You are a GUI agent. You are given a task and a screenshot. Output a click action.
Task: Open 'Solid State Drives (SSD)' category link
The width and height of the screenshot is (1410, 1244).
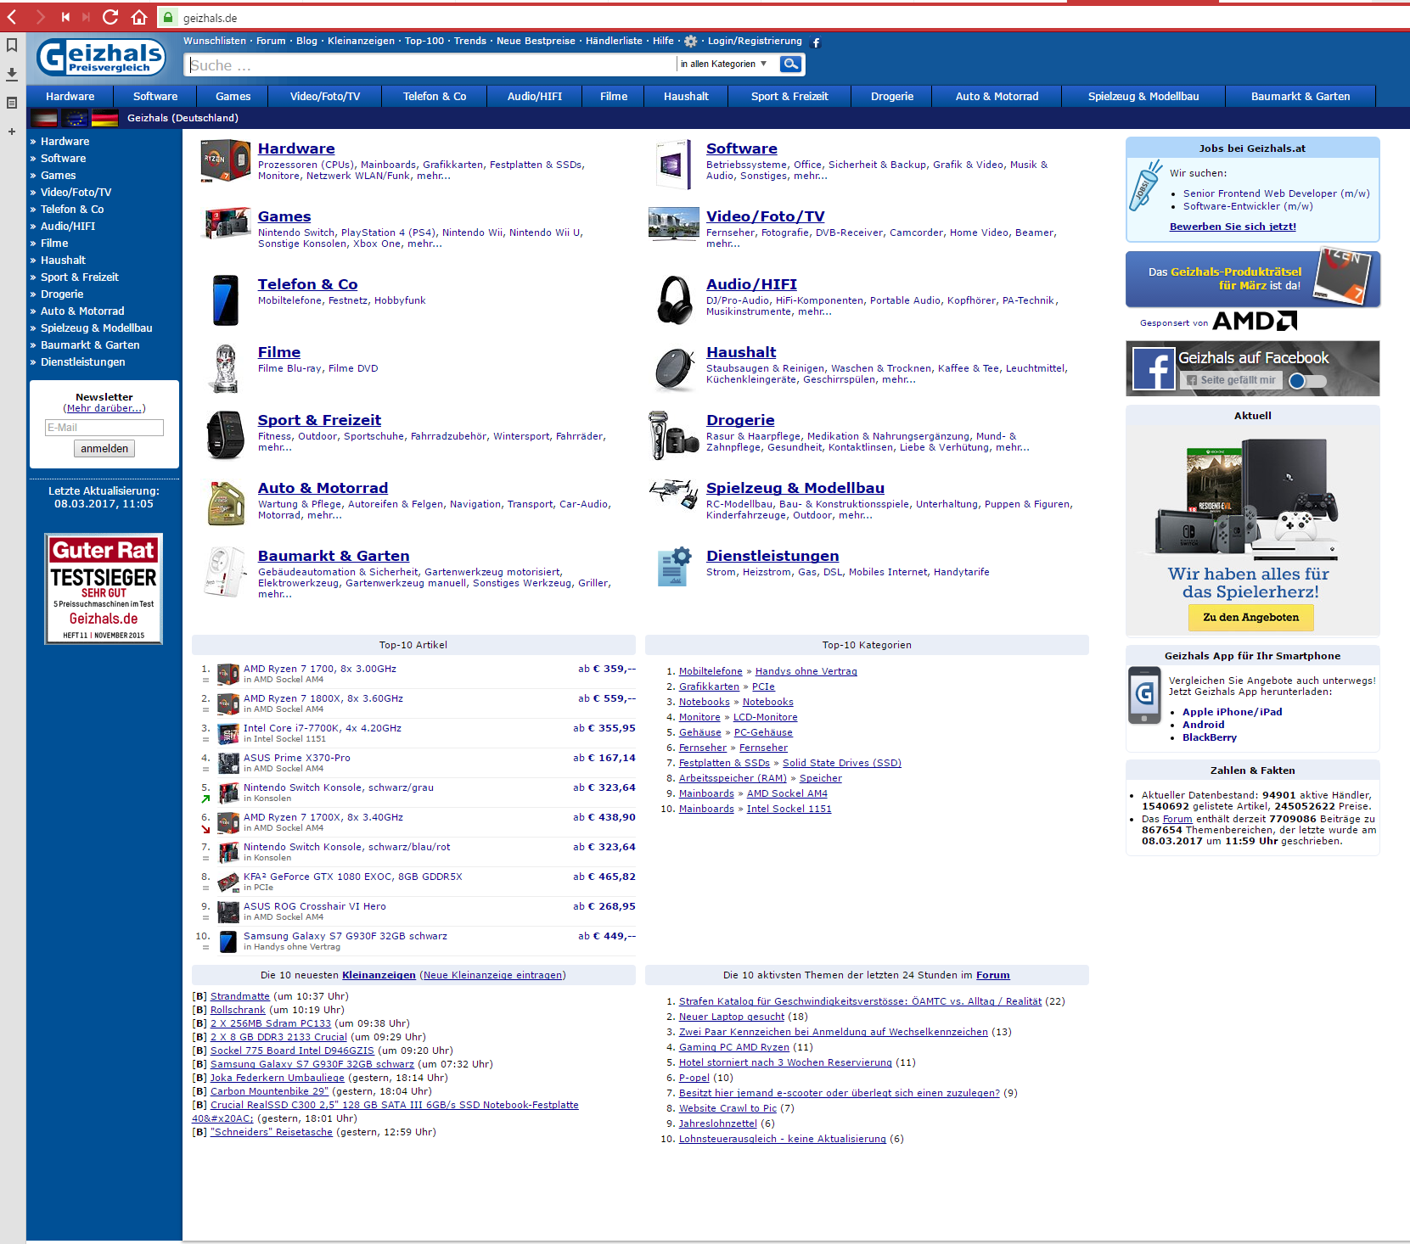tap(841, 763)
